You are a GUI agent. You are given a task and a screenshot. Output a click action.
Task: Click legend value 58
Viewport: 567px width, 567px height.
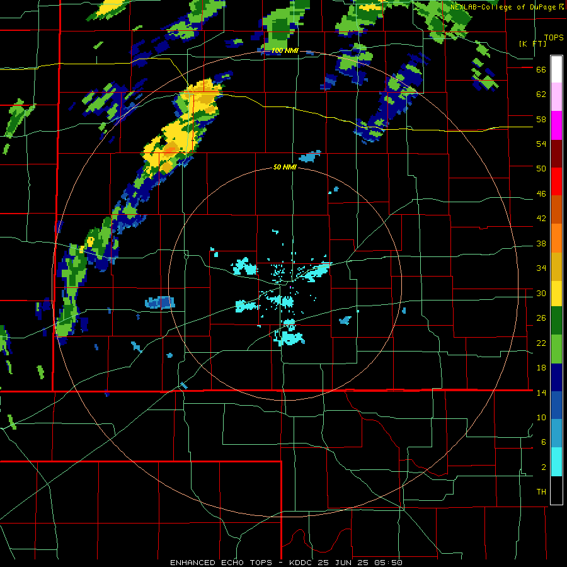[541, 119]
